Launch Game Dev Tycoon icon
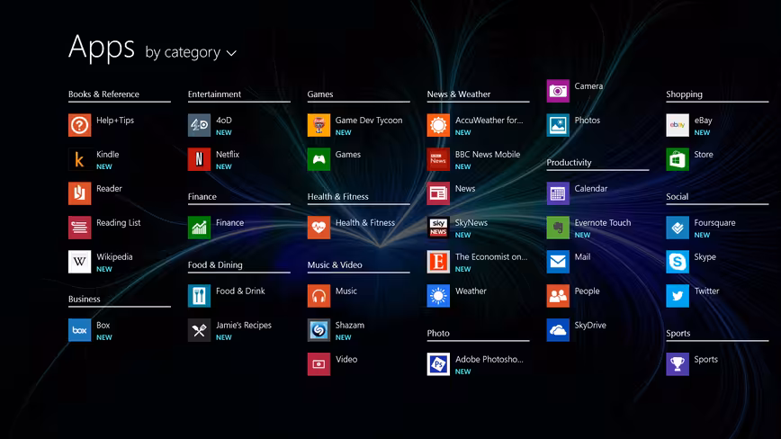This screenshot has width=781, height=439. point(319,125)
